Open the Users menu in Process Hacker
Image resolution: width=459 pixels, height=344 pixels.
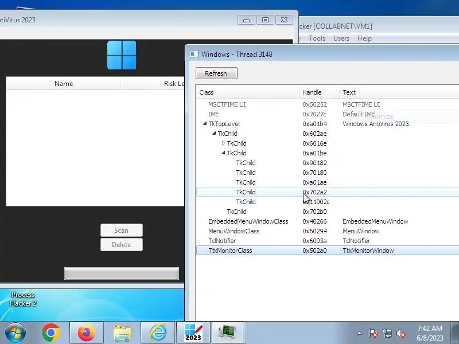[341, 38]
